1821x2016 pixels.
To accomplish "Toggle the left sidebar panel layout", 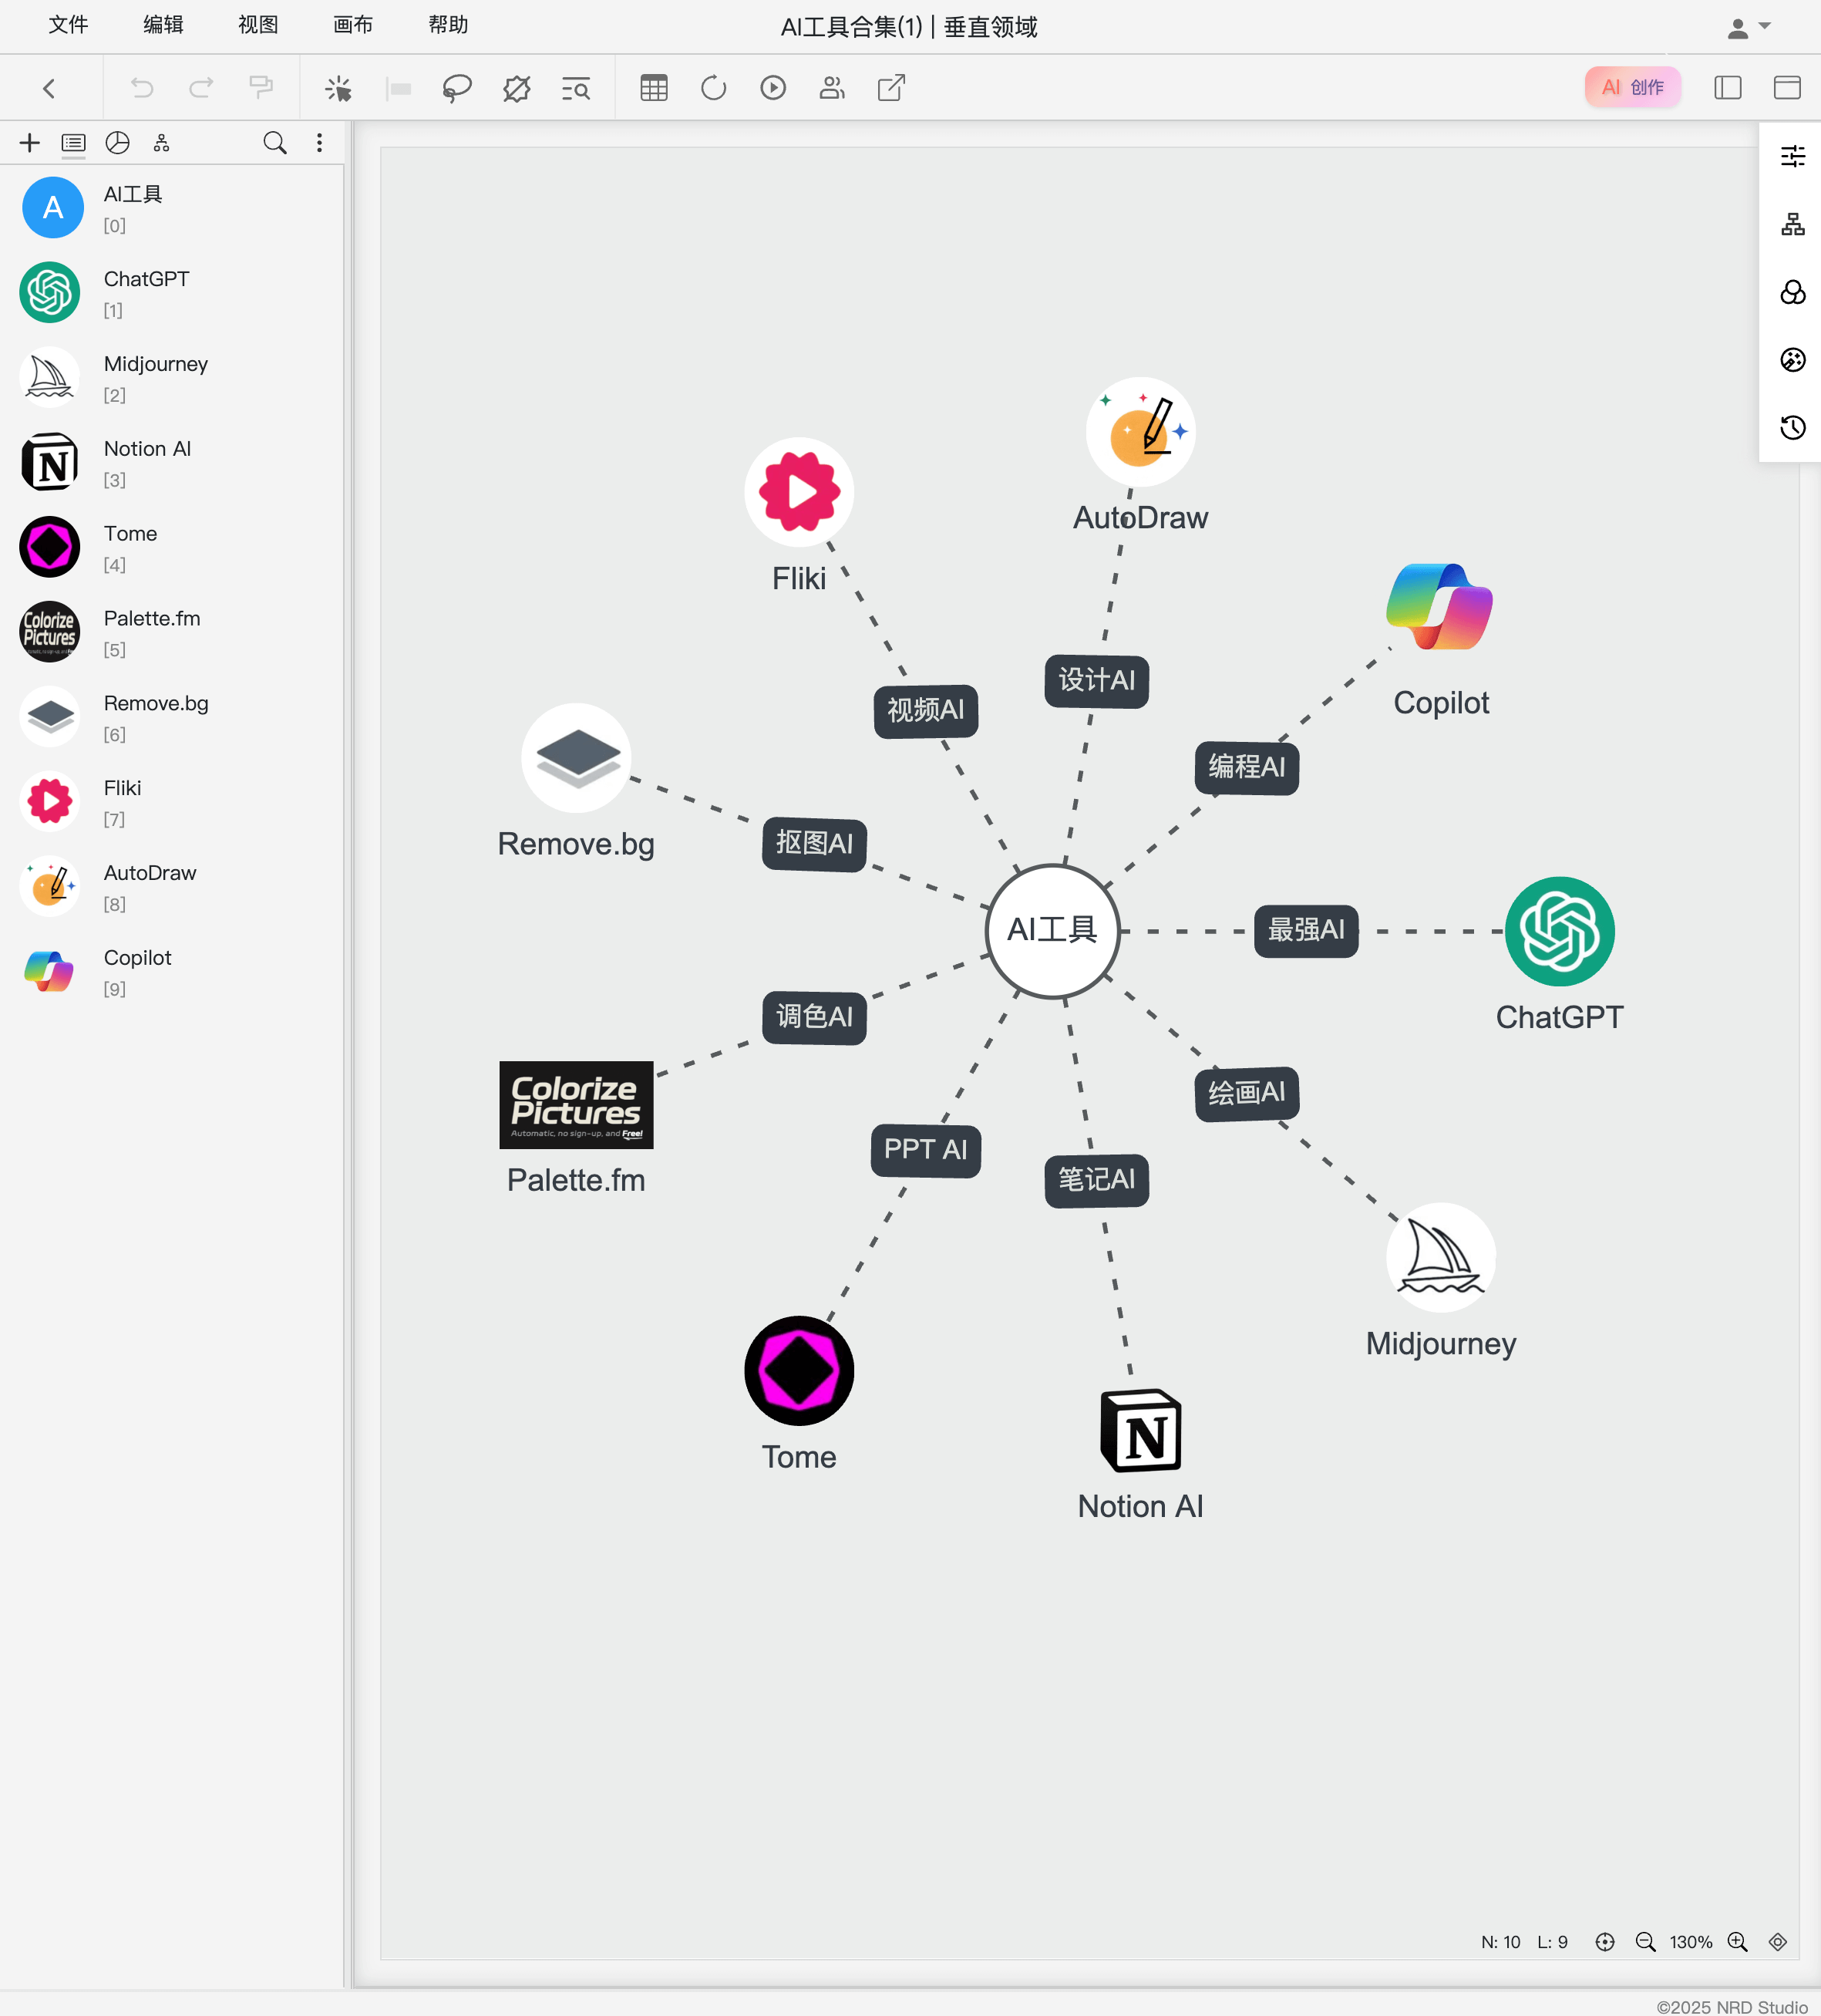I will click(1727, 89).
